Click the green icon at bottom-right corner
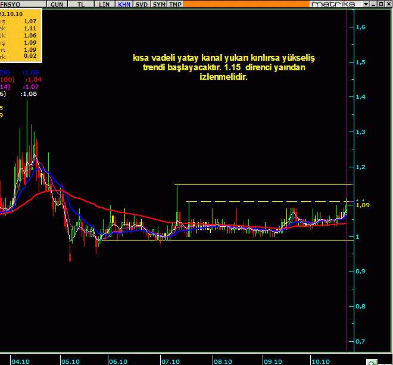 point(371,361)
